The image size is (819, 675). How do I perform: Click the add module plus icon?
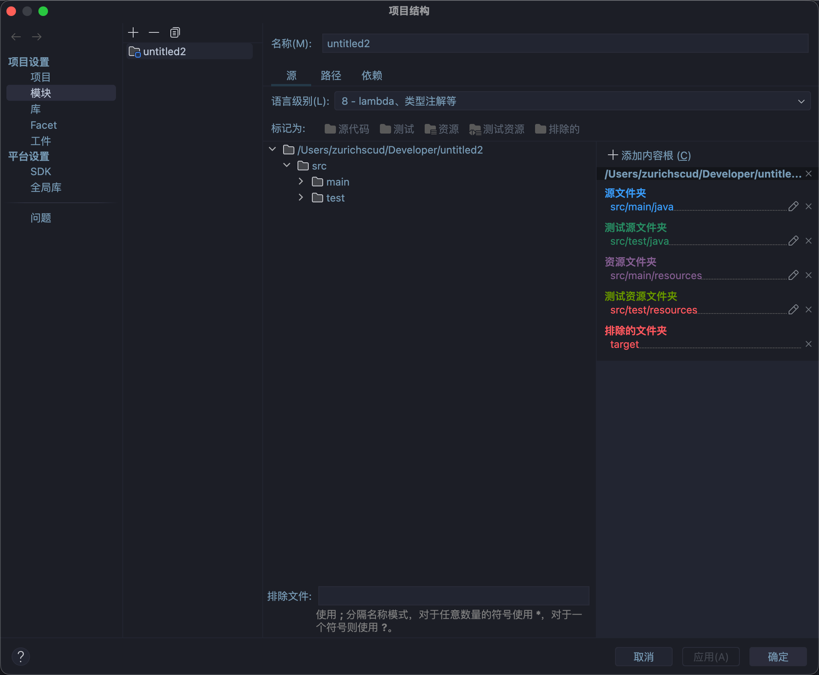point(133,32)
